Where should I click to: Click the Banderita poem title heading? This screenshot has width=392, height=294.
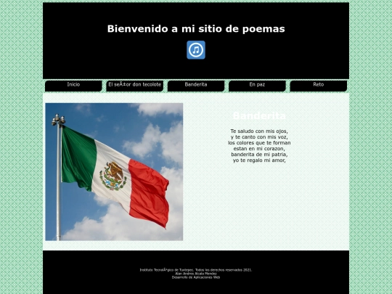coord(259,115)
